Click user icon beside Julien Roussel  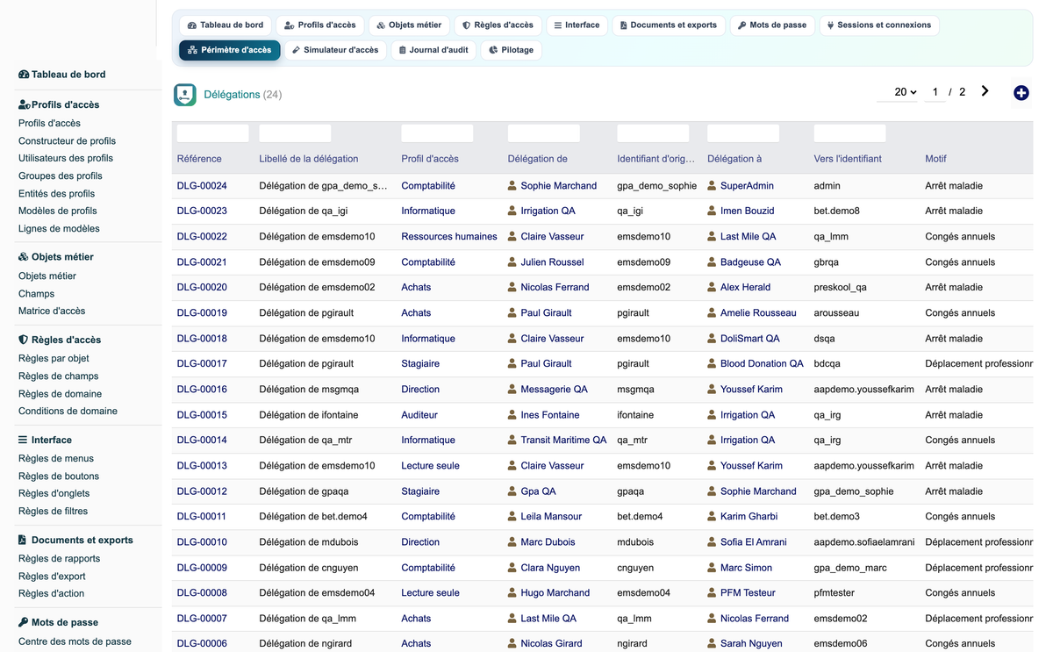click(x=512, y=262)
